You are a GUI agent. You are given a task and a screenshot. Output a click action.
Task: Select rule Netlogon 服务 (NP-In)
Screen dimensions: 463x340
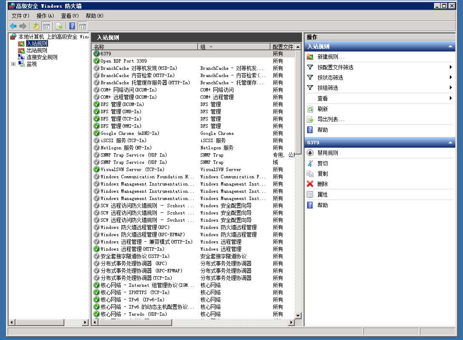[193, 148]
